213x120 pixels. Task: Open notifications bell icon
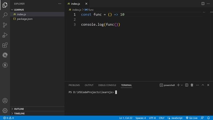pos(208,118)
